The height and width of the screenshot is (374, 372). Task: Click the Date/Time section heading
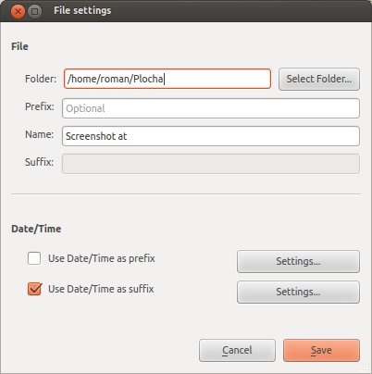pos(36,229)
